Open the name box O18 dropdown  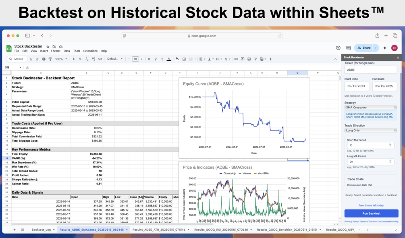pyautogui.click(x=20, y=68)
